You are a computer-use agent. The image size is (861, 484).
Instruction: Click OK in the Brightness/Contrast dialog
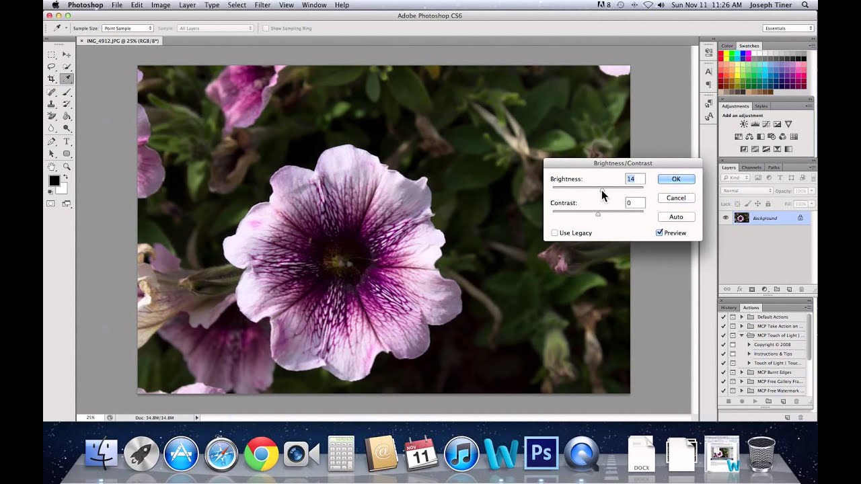(676, 179)
